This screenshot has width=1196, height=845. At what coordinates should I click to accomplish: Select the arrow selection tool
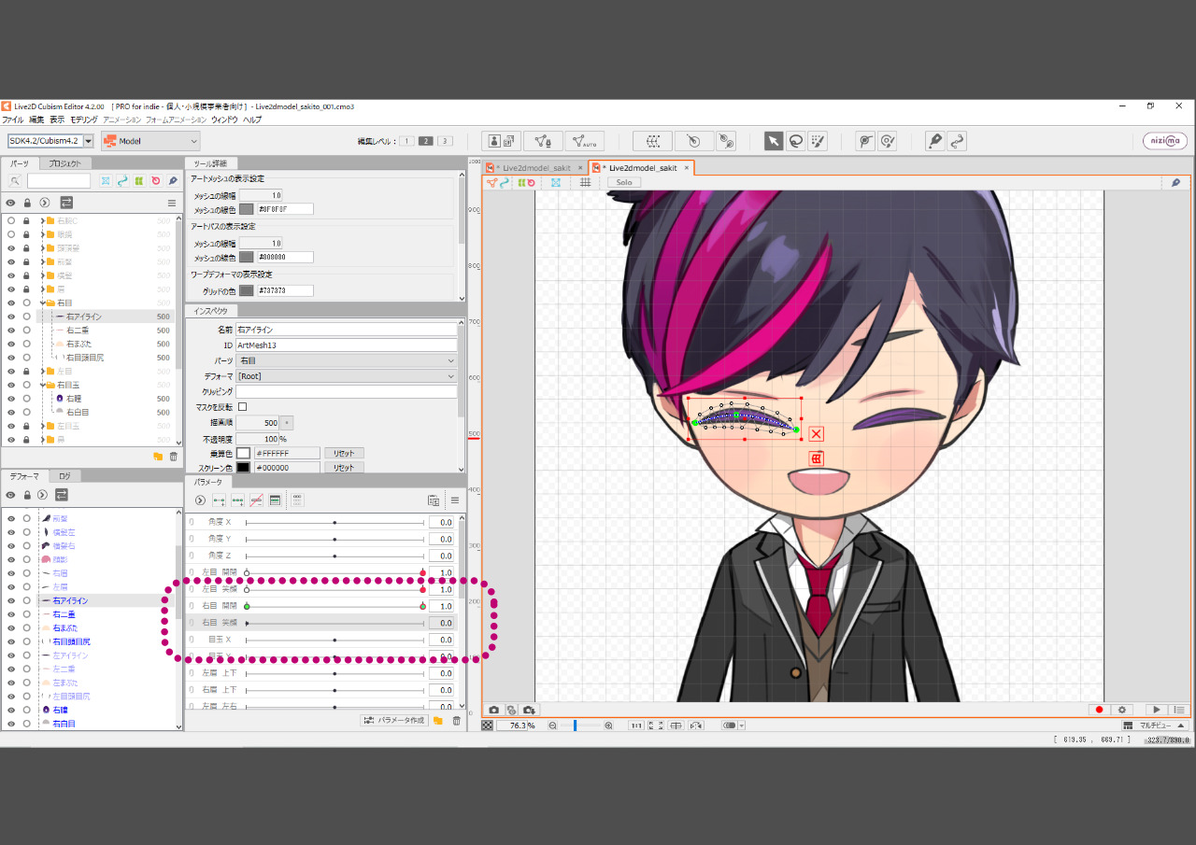(x=774, y=141)
